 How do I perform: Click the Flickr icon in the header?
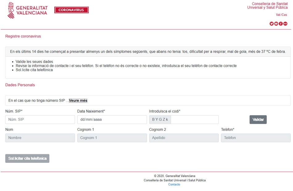point(285,23)
